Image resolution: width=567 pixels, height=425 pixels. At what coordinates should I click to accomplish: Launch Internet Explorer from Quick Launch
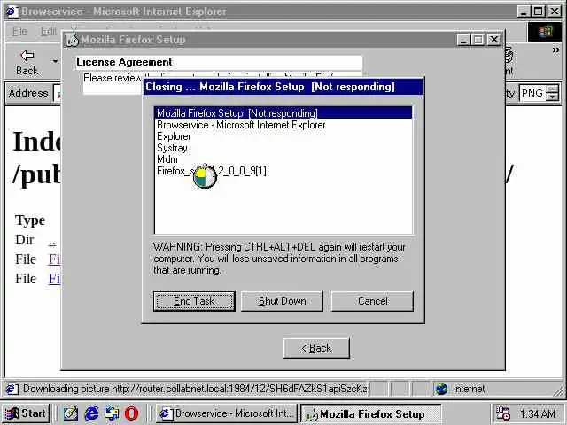click(x=91, y=413)
